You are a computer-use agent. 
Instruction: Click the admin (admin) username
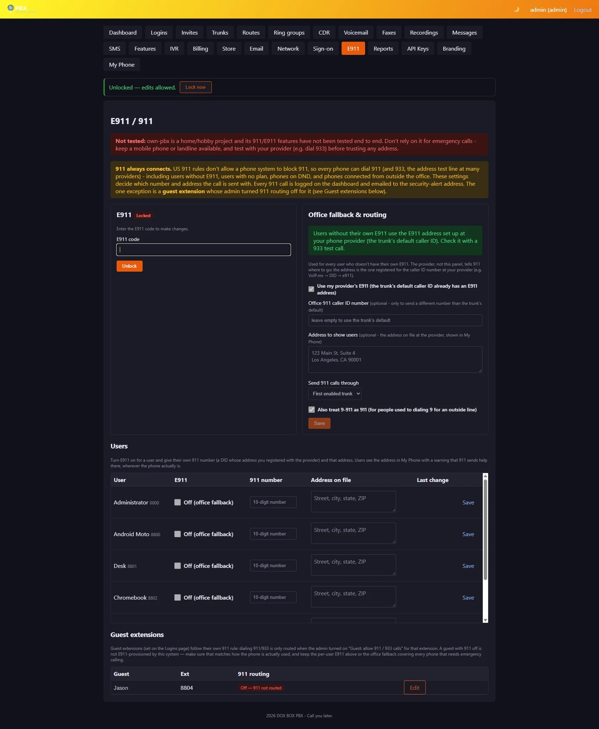click(x=548, y=10)
